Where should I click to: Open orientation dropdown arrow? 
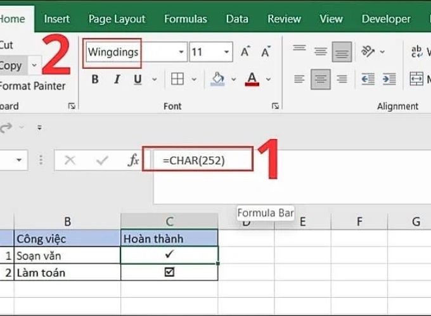(x=382, y=52)
